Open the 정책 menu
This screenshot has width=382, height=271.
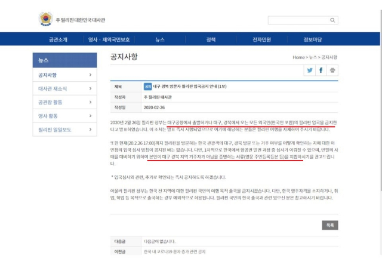point(211,39)
